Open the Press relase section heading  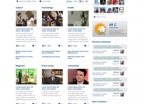48,66
